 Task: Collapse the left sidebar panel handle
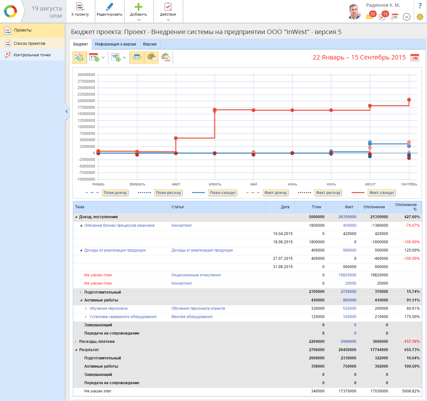[x=66, y=112]
